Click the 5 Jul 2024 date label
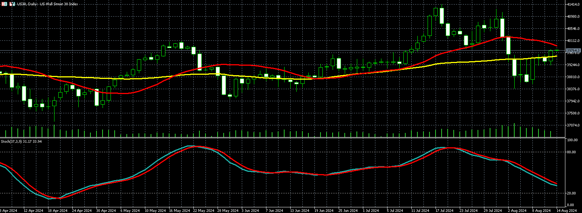This screenshot has width=582, height=213. coord(395,210)
